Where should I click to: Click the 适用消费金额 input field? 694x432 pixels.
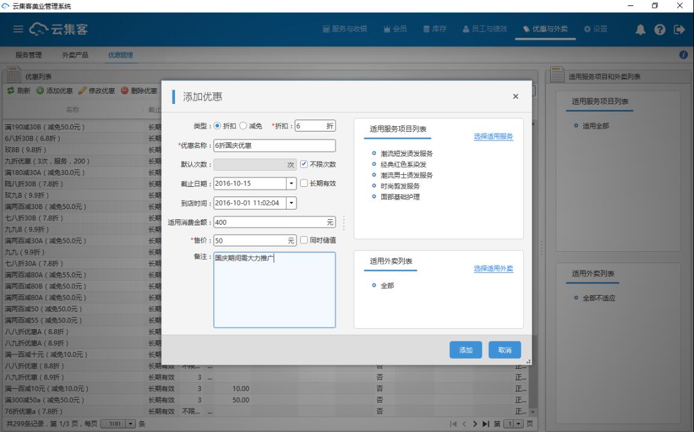(x=274, y=222)
